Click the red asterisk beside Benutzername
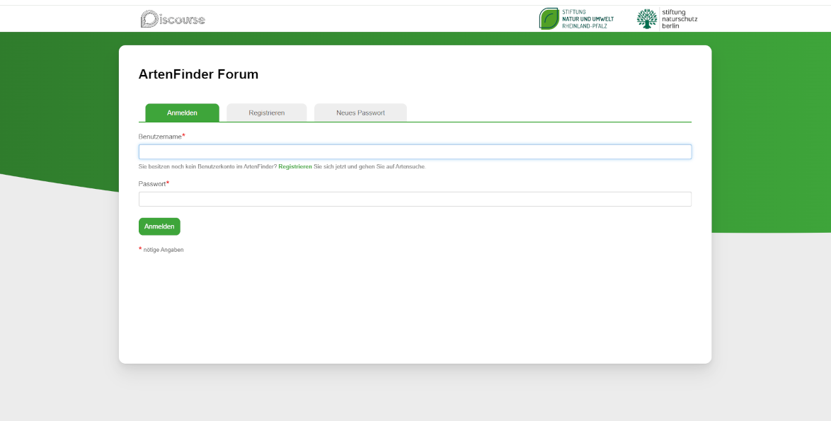 tap(184, 135)
